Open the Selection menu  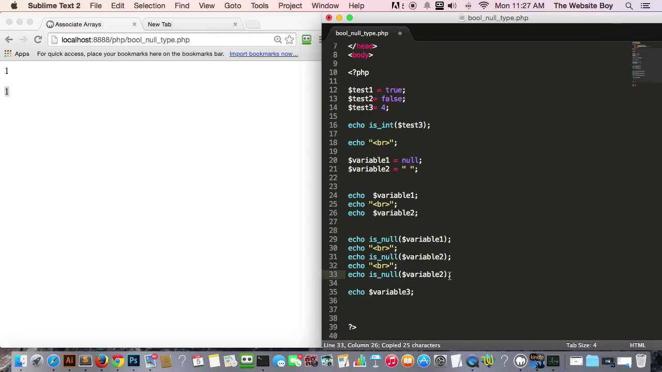click(x=149, y=6)
